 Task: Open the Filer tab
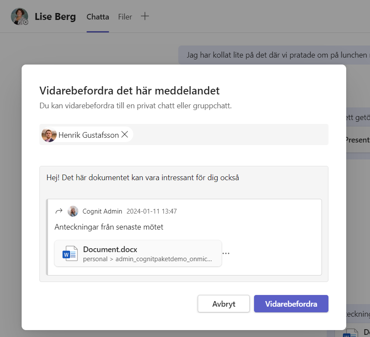[x=125, y=17]
